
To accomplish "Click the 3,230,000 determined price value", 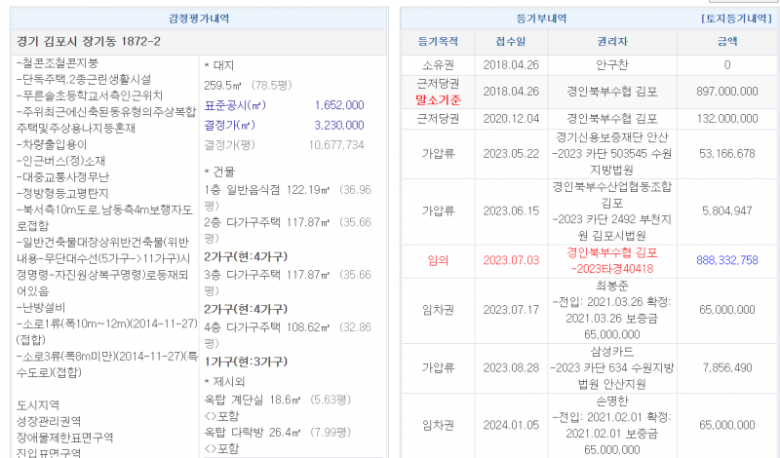I will tap(339, 125).
